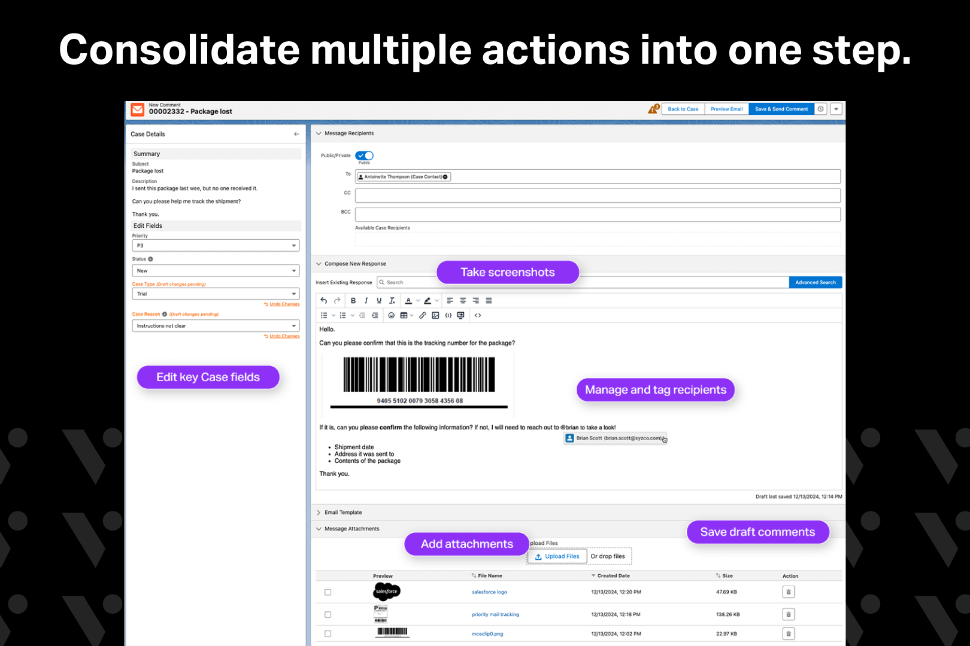This screenshot has height=646, width=970.
Task: Open the emoji picker
Action: (x=392, y=315)
